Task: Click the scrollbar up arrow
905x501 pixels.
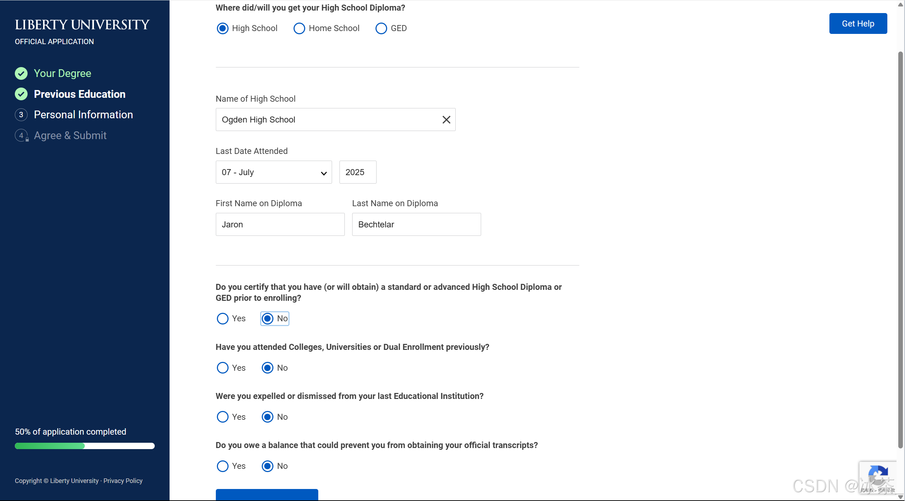Action: (900, 4)
